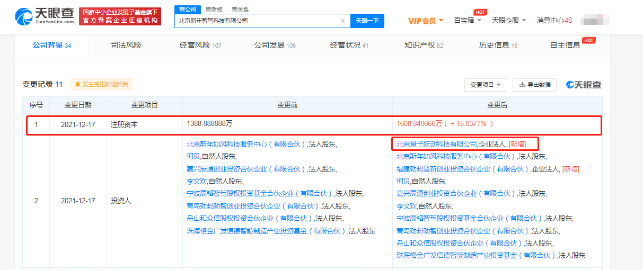Open 青岛劲邦劲智创业投资 link in 变更前

253,206
